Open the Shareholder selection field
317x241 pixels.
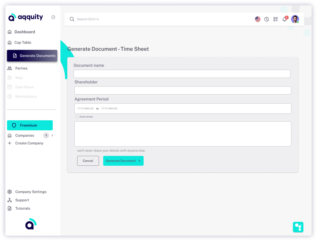click(x=183, y=90)
